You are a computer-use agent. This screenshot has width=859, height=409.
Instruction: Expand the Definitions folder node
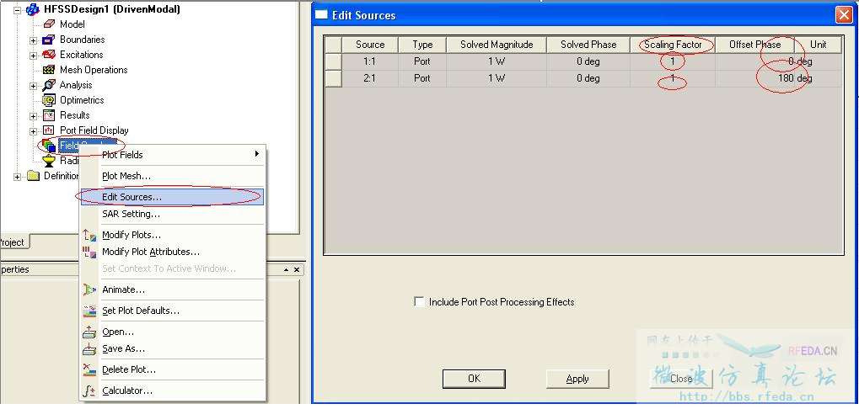coord(18,177)
